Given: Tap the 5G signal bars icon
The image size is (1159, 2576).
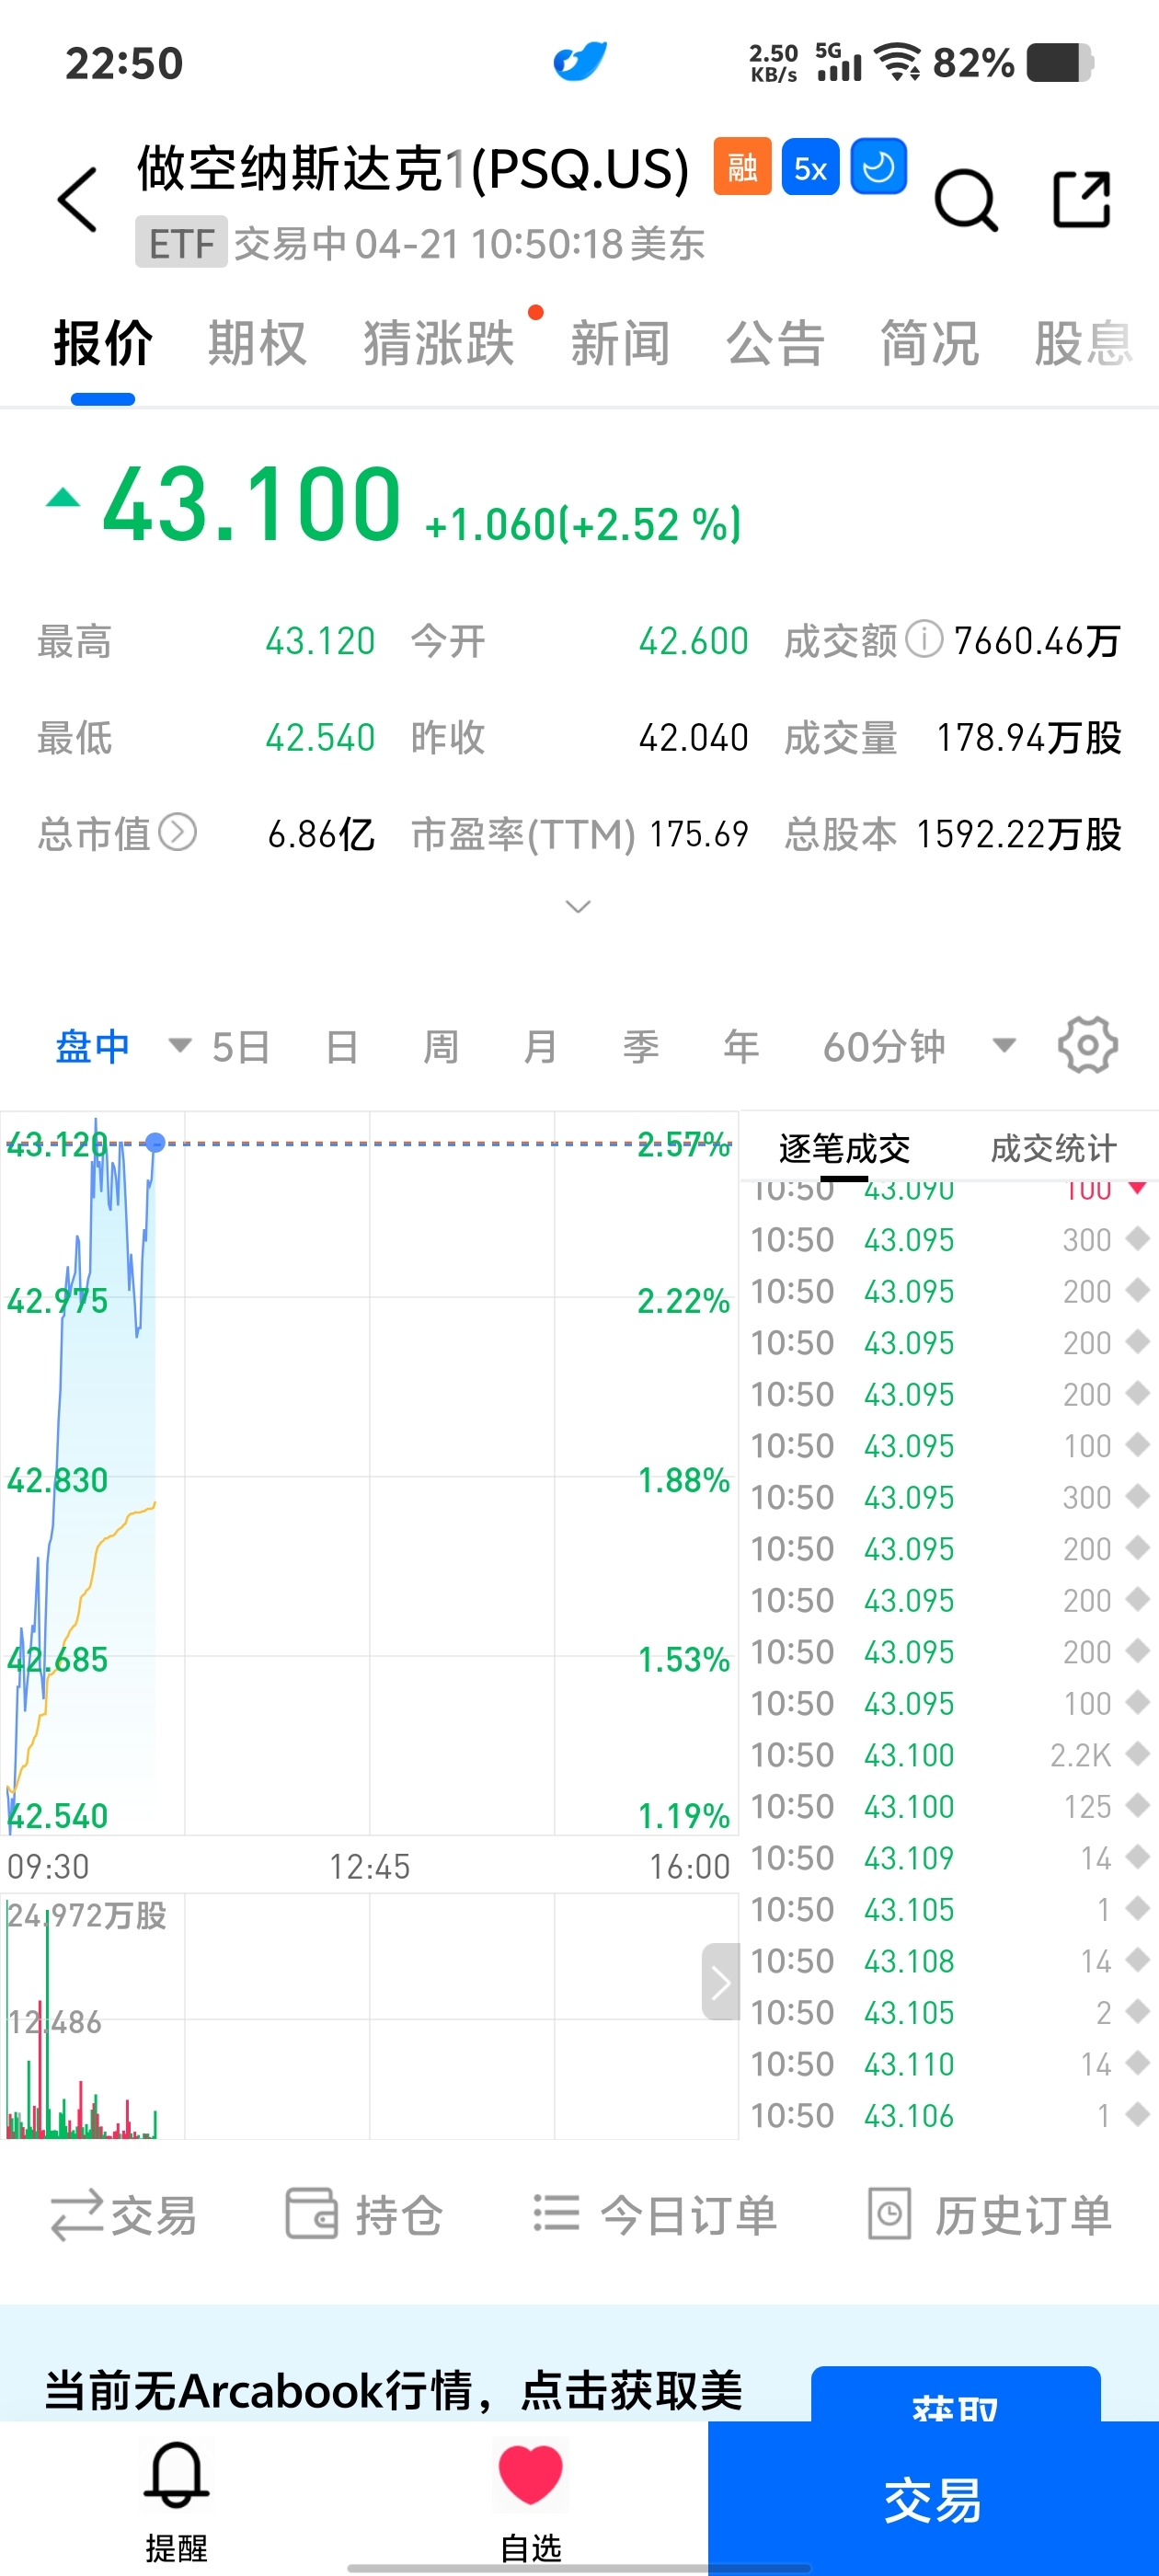Looking at the screenshot, I should coord(839,62).
